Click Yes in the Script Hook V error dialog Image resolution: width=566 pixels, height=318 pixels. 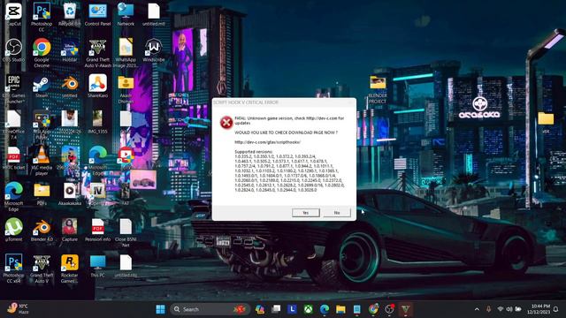coord(306,213)
